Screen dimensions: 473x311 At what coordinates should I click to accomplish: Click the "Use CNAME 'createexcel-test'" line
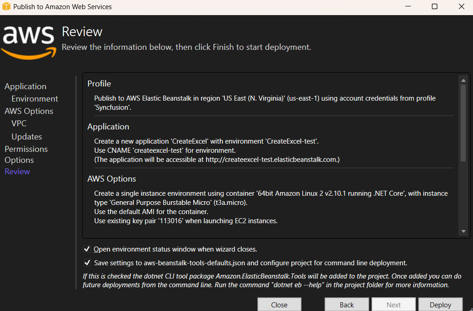[165, 150]
